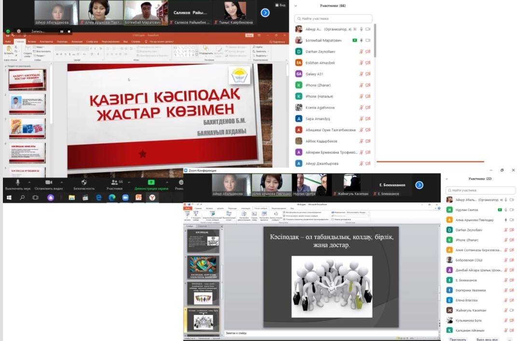Click Hide Slide in lower PowerPoint ribbon
This screenshot has height=341, width=517.
pyautogui.click(x=254, y=216)
